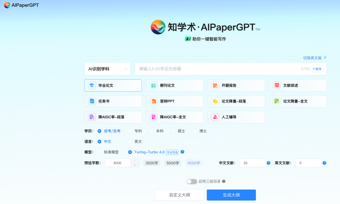Screen dimensions: 340x204
Task: Open the 论文降重-全文 full-text rewrite icon
Action: coord(277,101)
